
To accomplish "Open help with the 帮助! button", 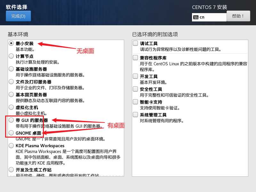I will (x=238, y=16).
